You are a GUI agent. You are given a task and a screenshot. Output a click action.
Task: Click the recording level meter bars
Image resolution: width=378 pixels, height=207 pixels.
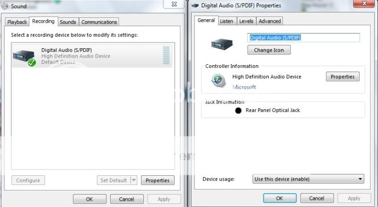point(166,55)
